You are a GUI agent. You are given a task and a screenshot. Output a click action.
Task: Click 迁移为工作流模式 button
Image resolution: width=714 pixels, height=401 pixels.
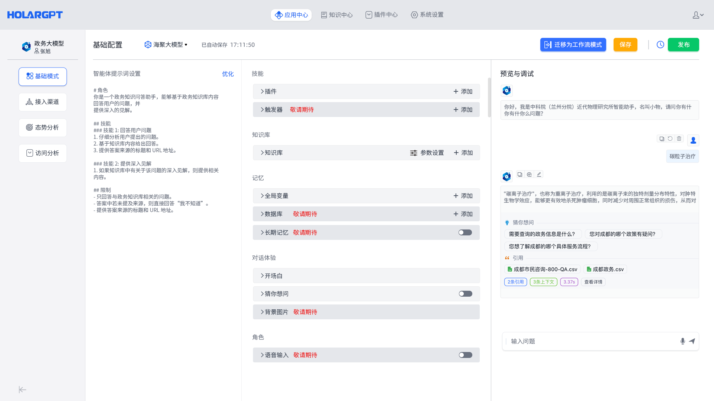click(x=573, y=45)
